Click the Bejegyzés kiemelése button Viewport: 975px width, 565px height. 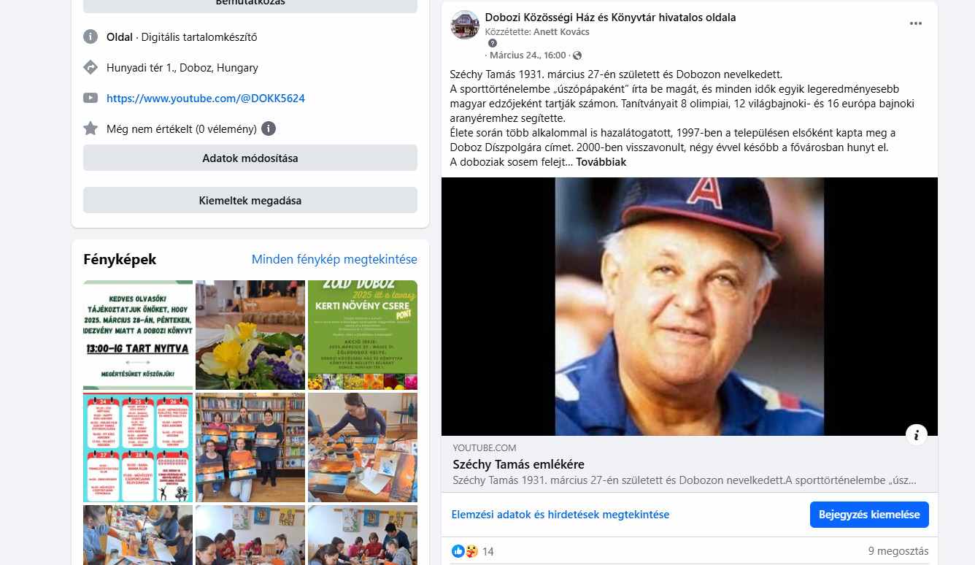point(869,515)
